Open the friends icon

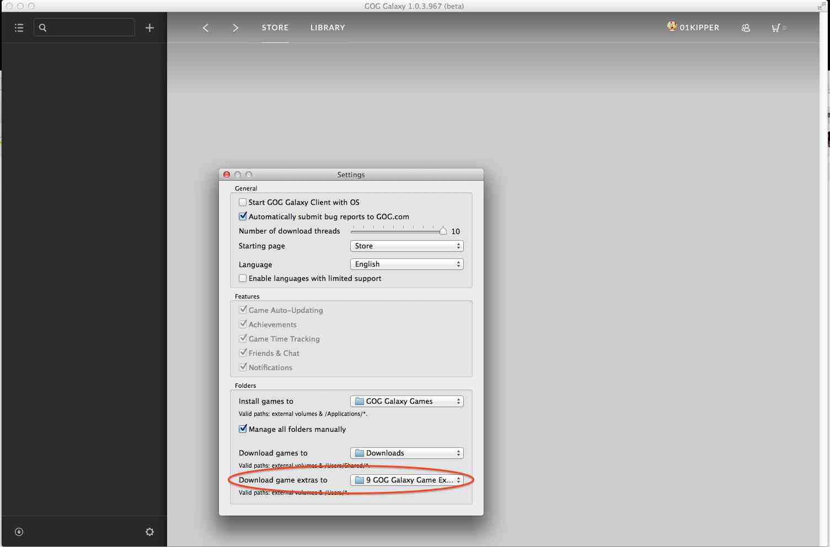coord(746,28)
